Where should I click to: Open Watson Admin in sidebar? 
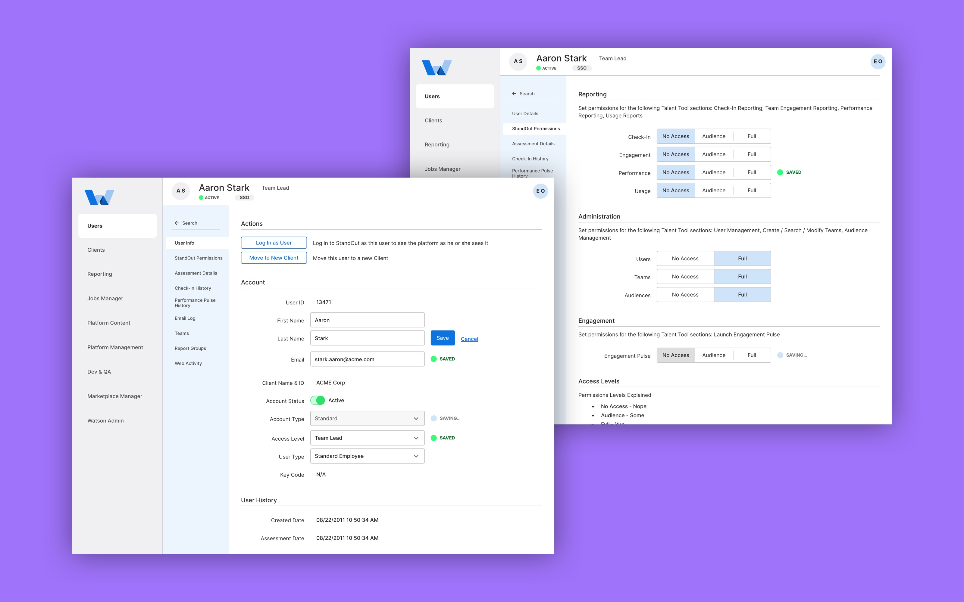[105, 421]
